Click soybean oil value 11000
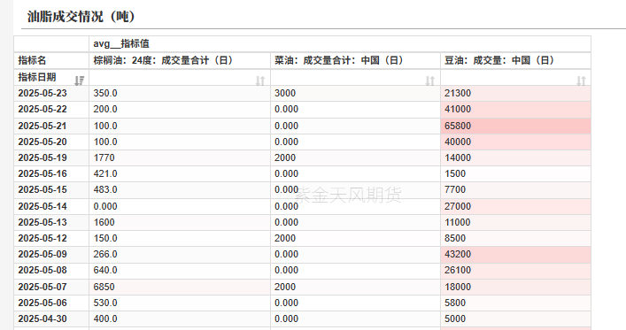Viewport: 626px width, 330px height. click(x=458, y=223)
